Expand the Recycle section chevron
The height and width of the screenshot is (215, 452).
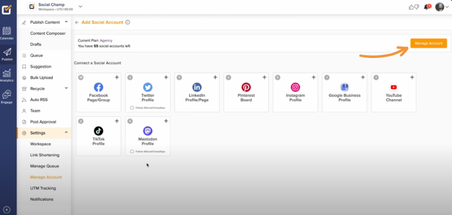click(x=66, y=88)
